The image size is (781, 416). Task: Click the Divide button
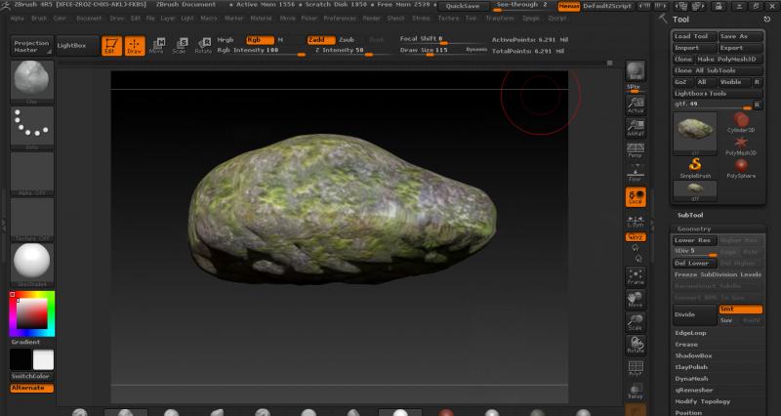click(x=694, y=314)
